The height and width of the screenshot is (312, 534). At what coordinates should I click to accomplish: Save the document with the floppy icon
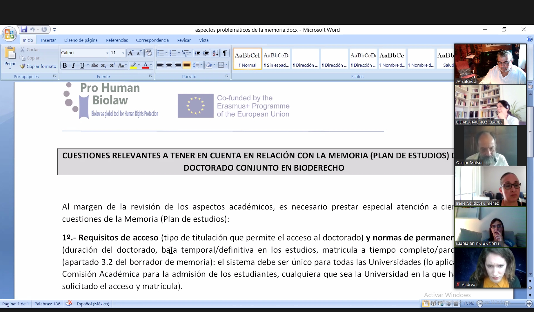(24, 30)
